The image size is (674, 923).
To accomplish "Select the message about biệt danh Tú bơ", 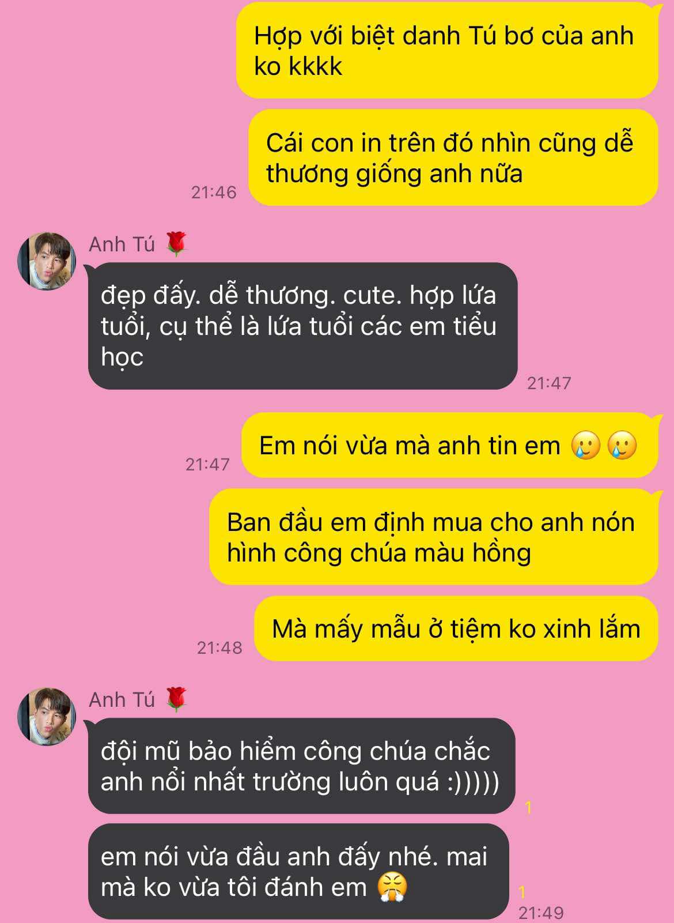I will [447, 51].
